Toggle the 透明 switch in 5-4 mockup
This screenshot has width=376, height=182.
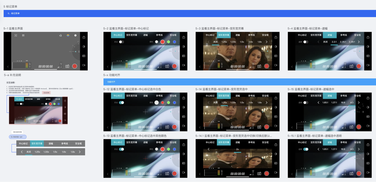(x=305, y=42)
